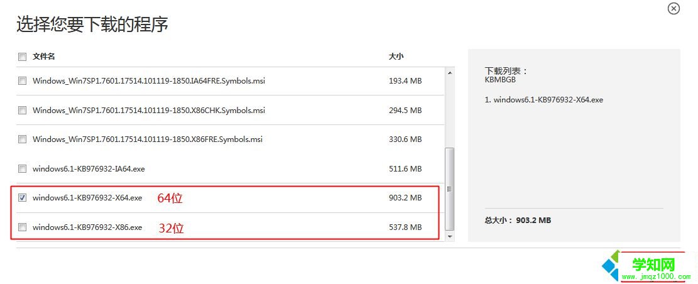The image size is (698, 284).
Task: Open the www.jmqz1000.com watermark link
Action: click(x=656, y=276)
